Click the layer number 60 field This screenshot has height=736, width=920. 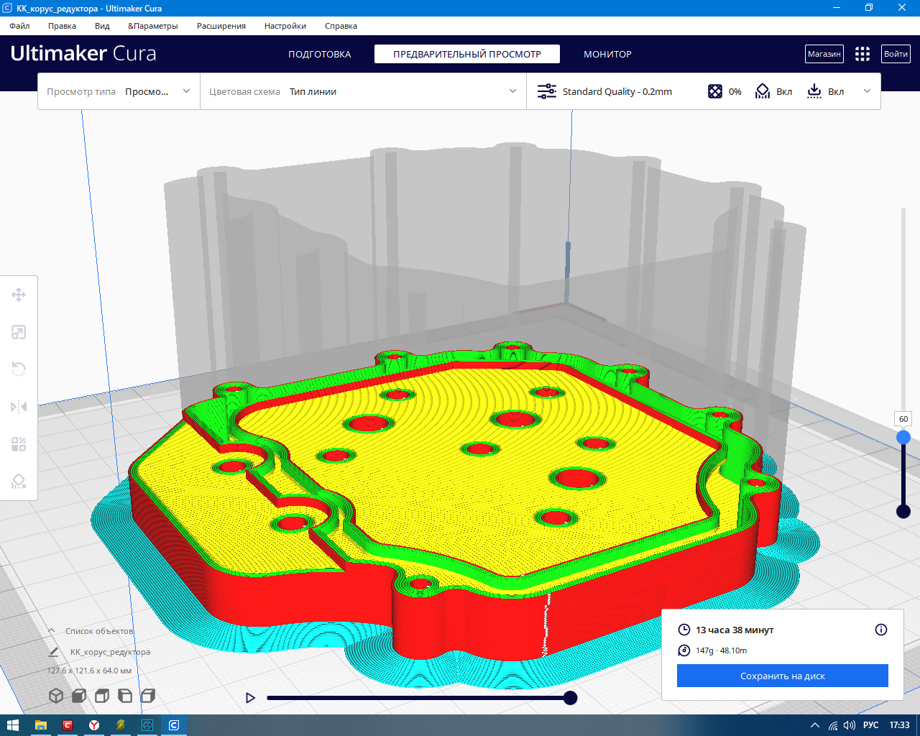point(903,419)
